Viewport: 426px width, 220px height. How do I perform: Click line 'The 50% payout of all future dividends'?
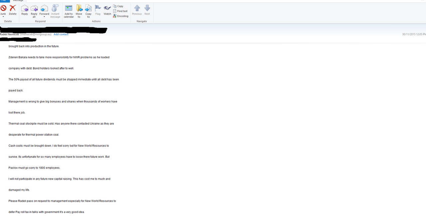(64, 80)
